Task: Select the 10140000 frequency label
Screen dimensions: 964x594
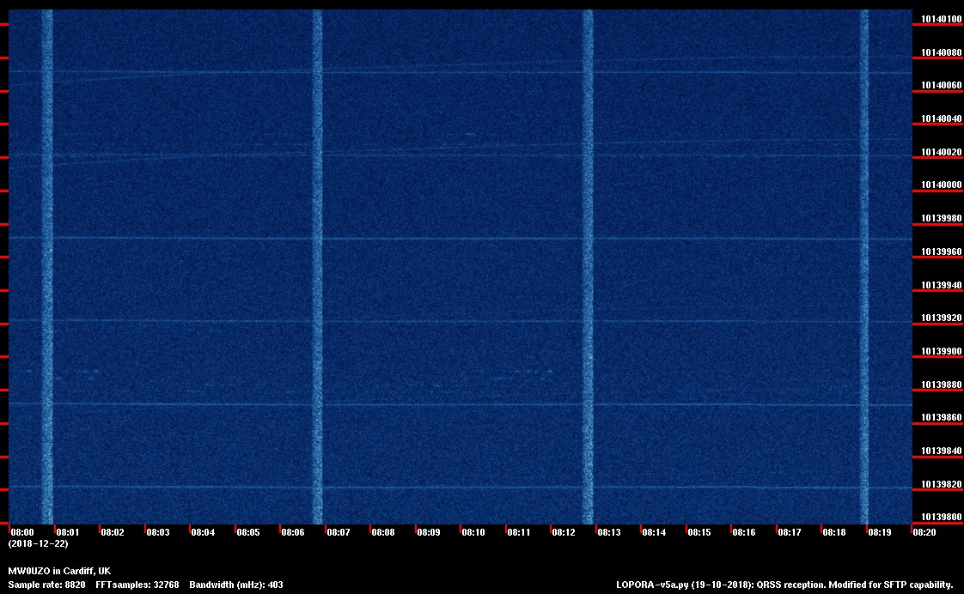Action: (941, 185)
